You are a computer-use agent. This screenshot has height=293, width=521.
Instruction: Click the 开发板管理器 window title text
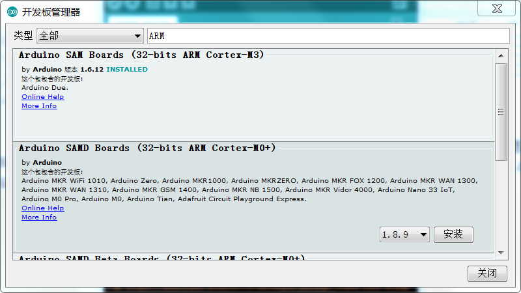tap(51, 12)
